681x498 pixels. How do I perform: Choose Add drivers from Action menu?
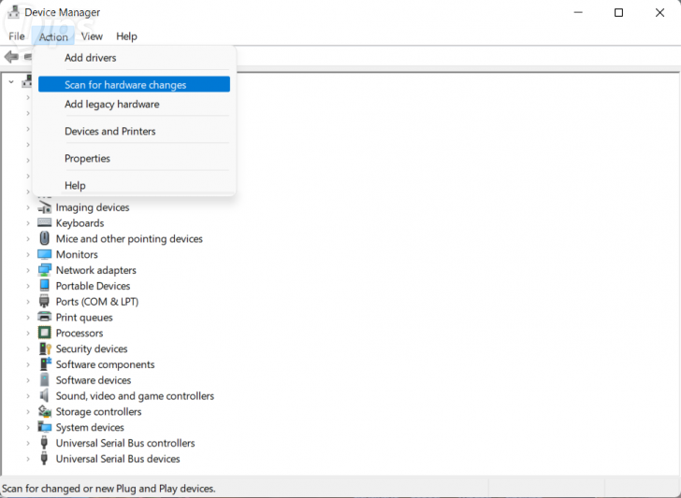click(x=134, y=58)
